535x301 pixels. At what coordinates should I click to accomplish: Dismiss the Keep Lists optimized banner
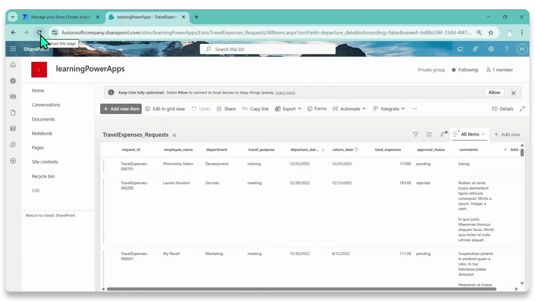point(514,93)
